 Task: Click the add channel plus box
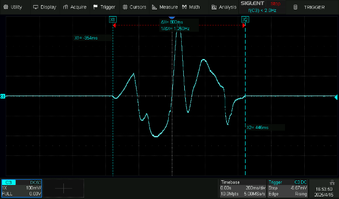pos(63,188)
